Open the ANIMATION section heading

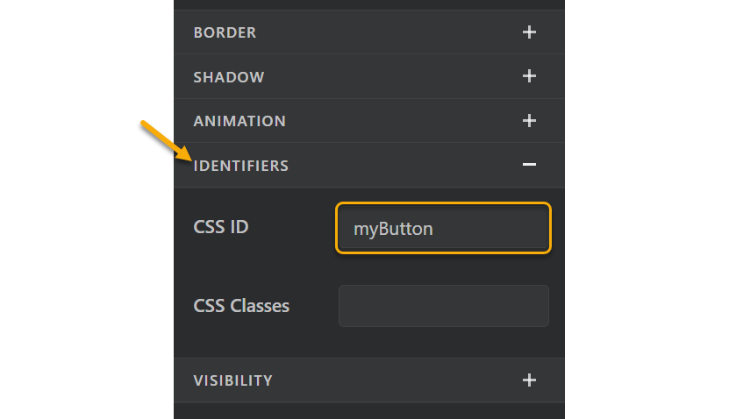pyautogui.click(x=239, y=121)
